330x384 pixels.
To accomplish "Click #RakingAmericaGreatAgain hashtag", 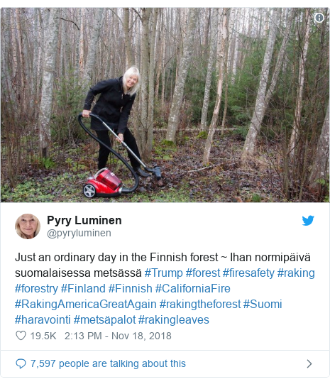I will pyautogui.click(x=86, y=305).
